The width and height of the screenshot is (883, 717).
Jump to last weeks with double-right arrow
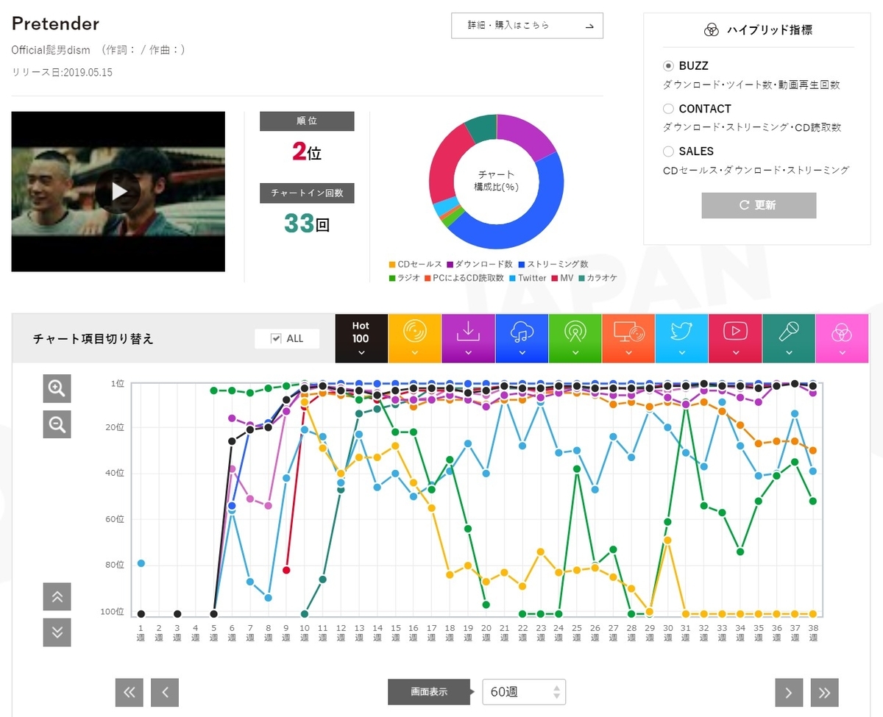825,692
